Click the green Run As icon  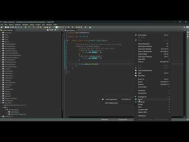[136, 99]
